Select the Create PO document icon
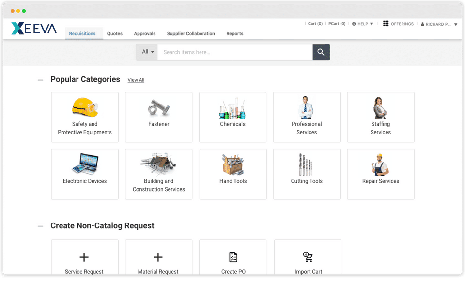The image size is (465, 283). [233, 257]
